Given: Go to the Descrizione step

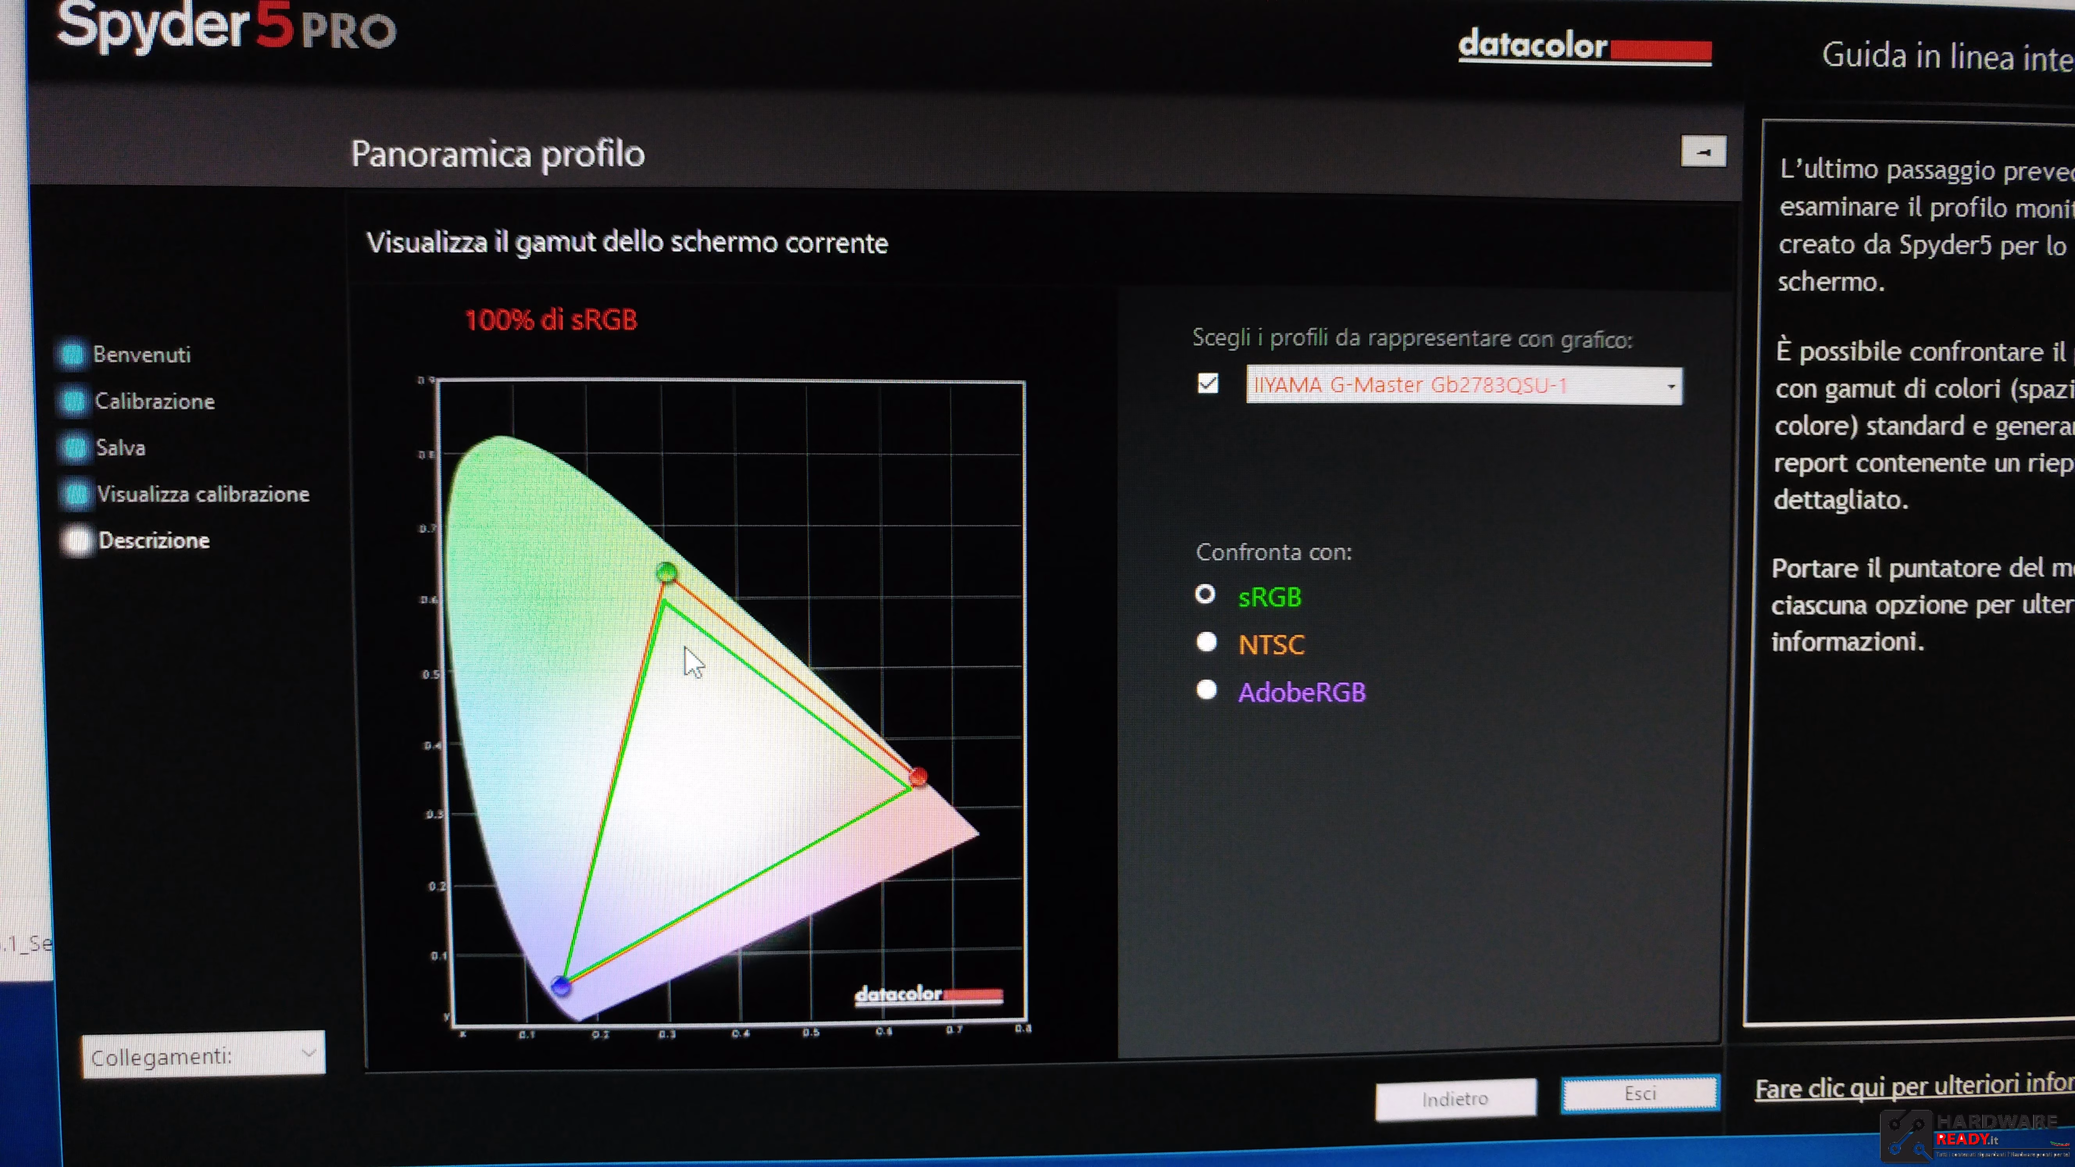Looking at the screenshot, I should (154, 541).
